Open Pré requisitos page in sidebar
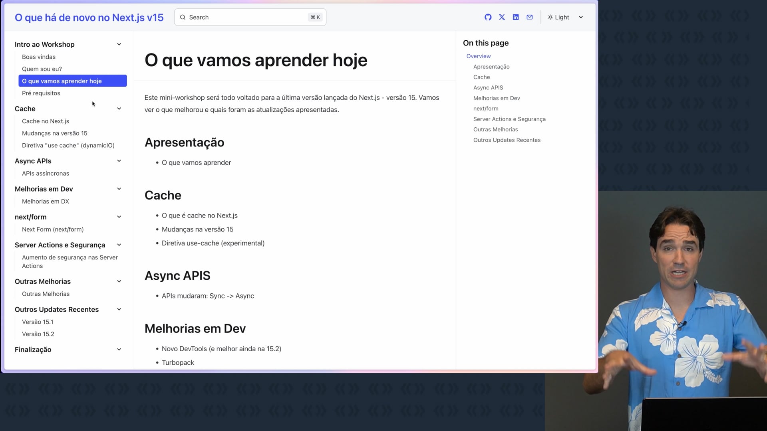767x431 pixels. click(41, 93)
